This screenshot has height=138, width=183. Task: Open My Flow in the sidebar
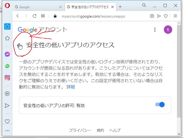click(7, 106)
